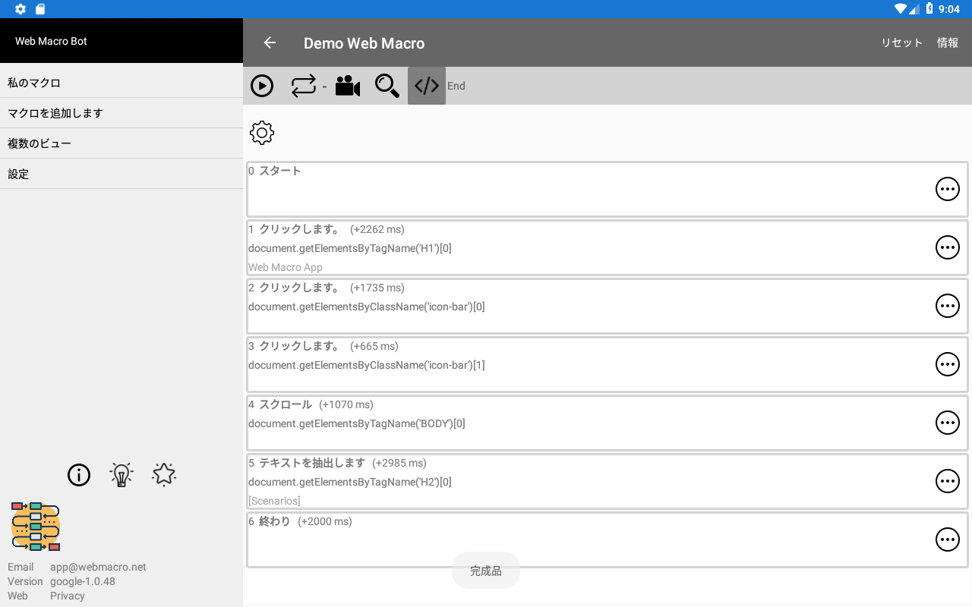Open the Privacy link
The width and height of the screenshot is (972, 607).
click(68, 596)
